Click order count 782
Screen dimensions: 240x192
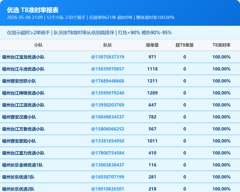pos(152,117)
